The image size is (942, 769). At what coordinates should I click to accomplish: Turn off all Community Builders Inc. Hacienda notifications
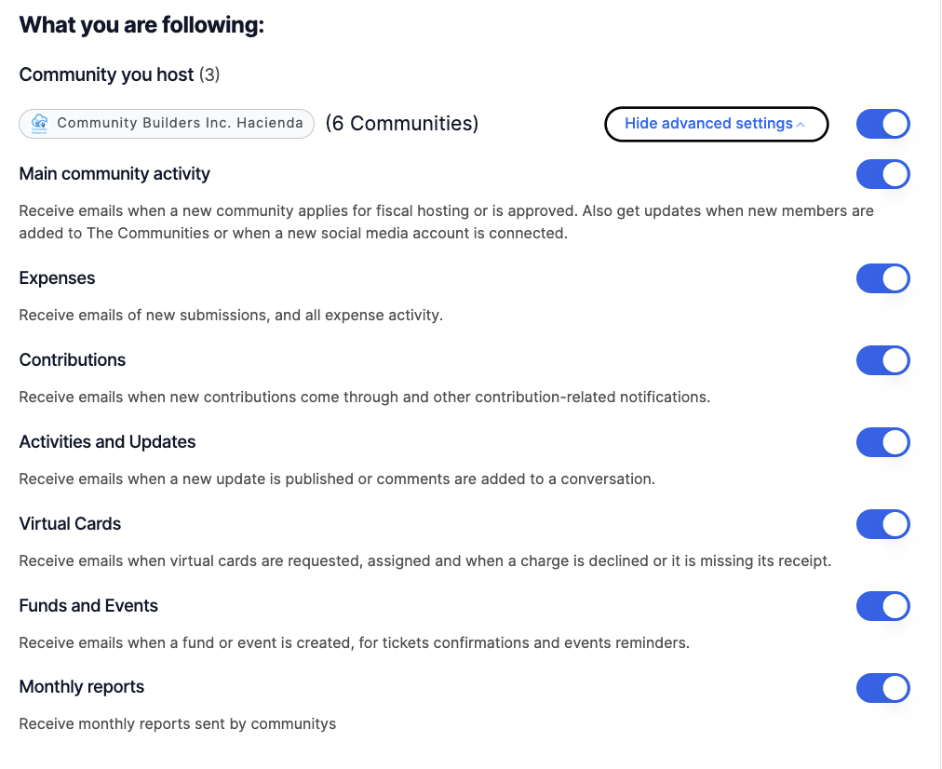pyautogui.click(x=882, y=124)
